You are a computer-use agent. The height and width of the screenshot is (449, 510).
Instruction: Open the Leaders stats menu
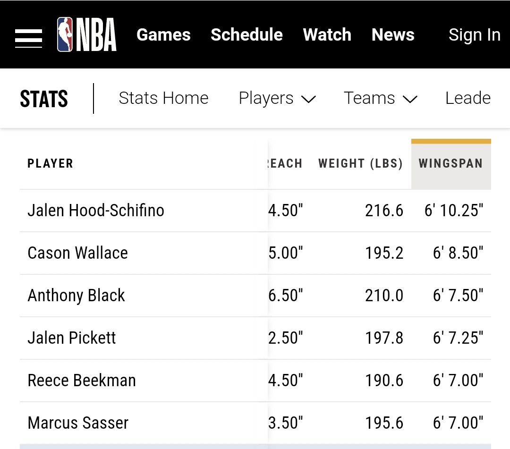467,98
